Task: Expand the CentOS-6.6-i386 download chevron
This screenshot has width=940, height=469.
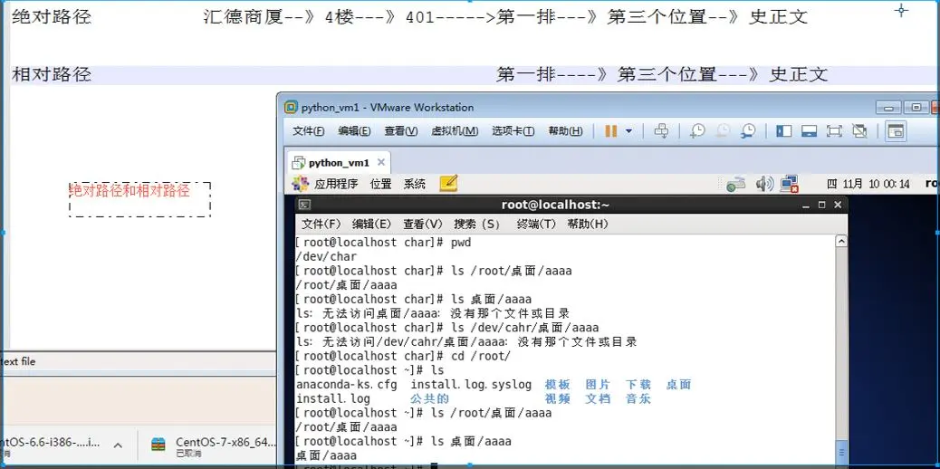Action: pyautogui.click(x=118, y=445)
